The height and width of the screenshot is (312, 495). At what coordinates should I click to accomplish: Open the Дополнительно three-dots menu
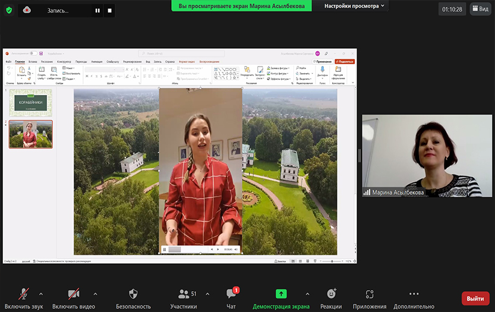(414, 295)
